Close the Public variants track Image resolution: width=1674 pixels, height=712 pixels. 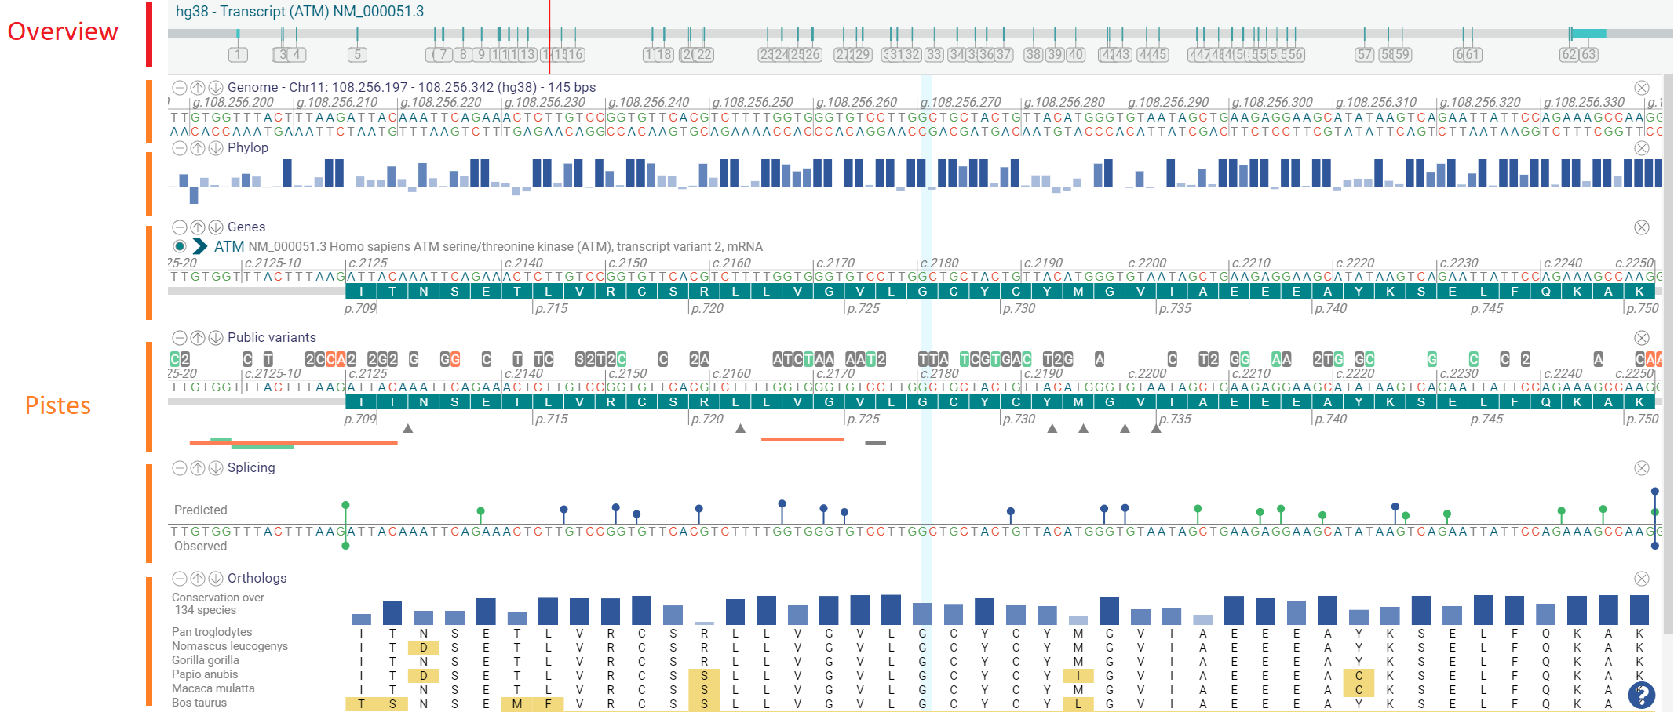coord(1641,338)
